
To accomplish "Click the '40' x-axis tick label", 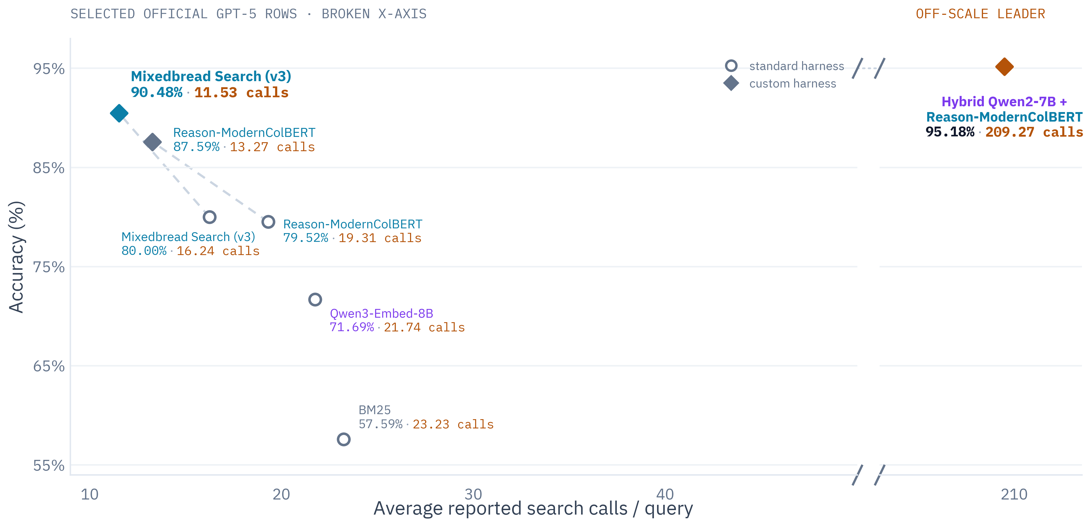I will [665, 494].
